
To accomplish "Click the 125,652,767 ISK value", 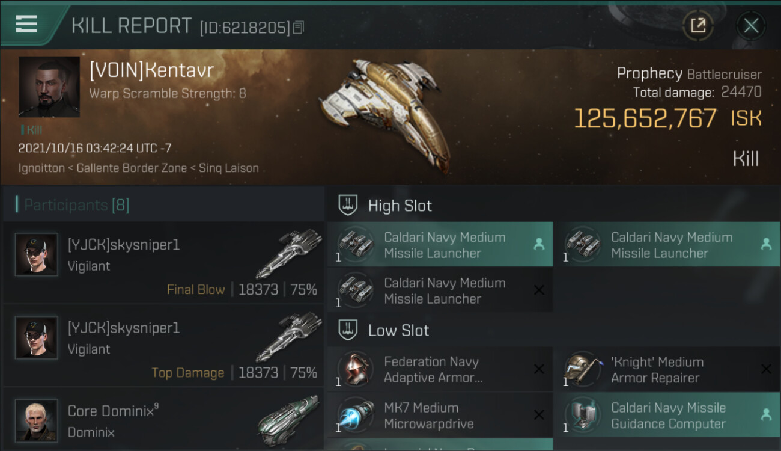I will tap(645, 118).
